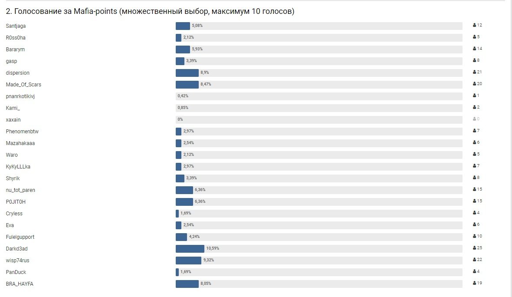Click the voters icon in Santjaga's row
Image resolution: width=512 pixels, height=297 pixels.
pyautogui.click(x=475, y=26)
